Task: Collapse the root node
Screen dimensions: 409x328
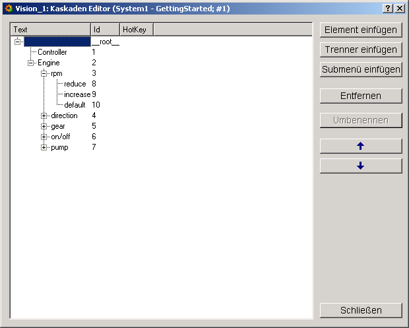Action: click(17, 42)
